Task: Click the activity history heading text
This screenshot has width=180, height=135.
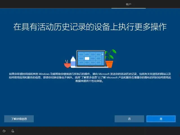Action: coord(90,27)
